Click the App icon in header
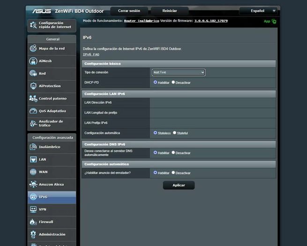Viewport: 307px width, 246px height. (274, 21)
